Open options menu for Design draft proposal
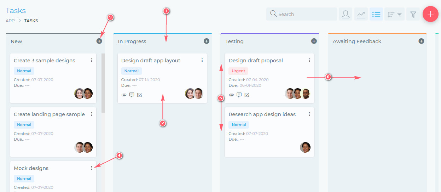 pos(309,60)
